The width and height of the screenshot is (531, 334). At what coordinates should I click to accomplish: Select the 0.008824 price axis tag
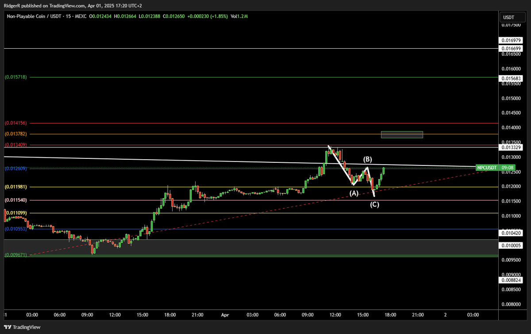510,280
